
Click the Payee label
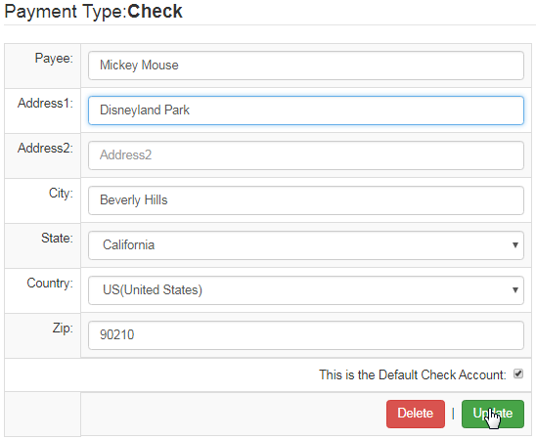click(54, 59)
